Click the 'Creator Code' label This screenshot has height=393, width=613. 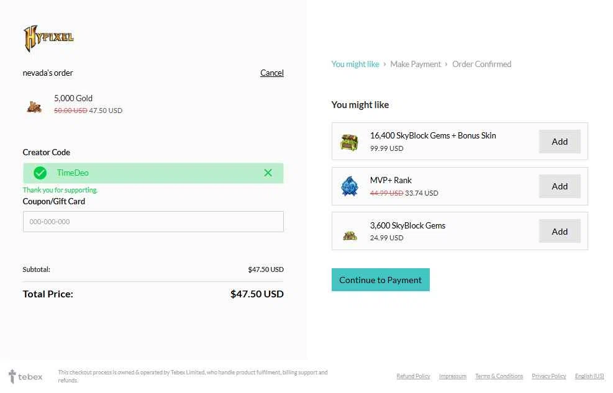pyautogui.click(x=46, y=152)
